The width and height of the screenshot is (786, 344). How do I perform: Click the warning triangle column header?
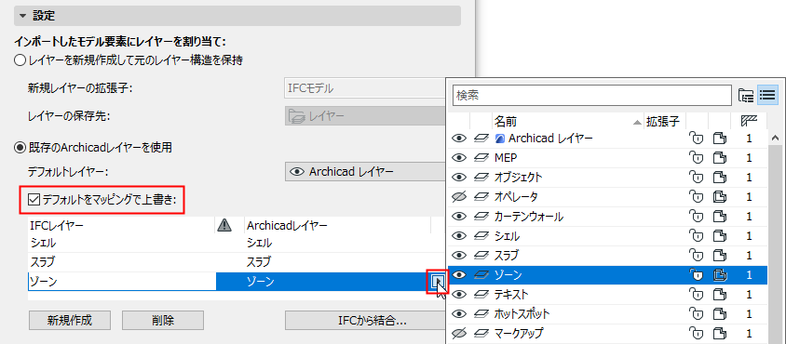click(x=224, y=226)
